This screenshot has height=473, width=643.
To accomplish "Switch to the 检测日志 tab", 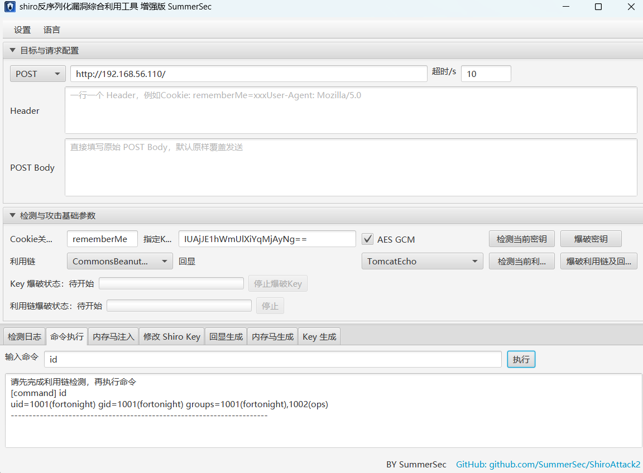I will point(24,336).
